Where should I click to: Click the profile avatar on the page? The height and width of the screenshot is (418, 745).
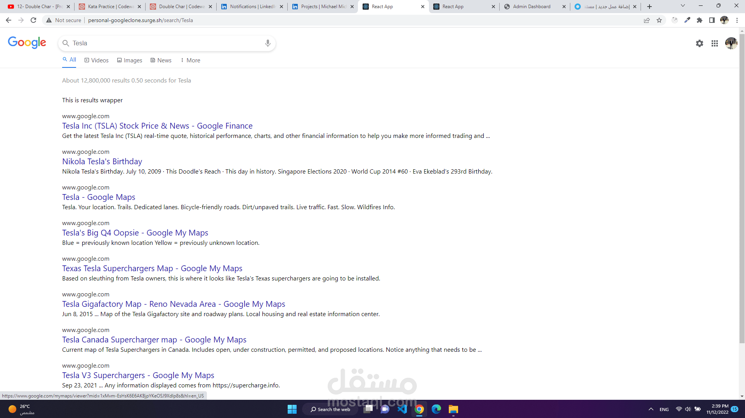731,43
